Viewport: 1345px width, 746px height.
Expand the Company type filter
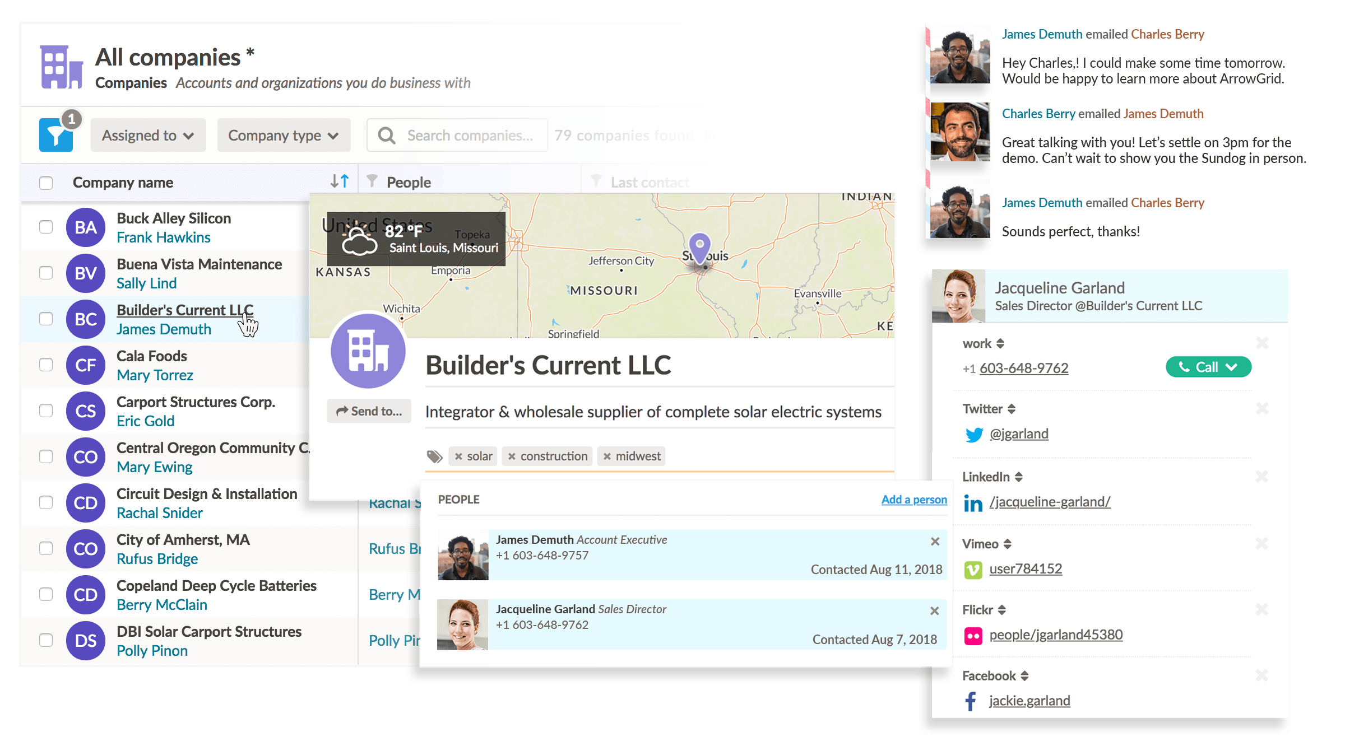(x=284, y=135)
